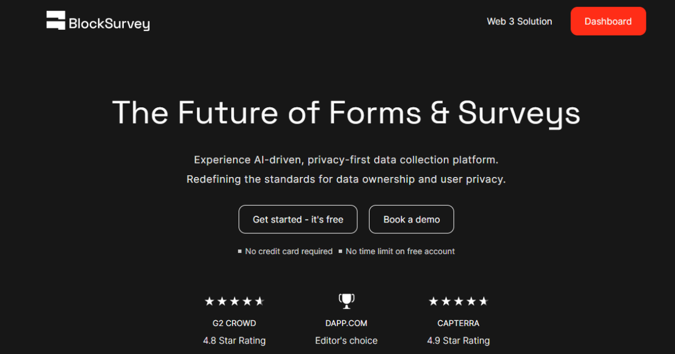Click the Editor's choice text
Screen dimensions: 675x354
346,341
